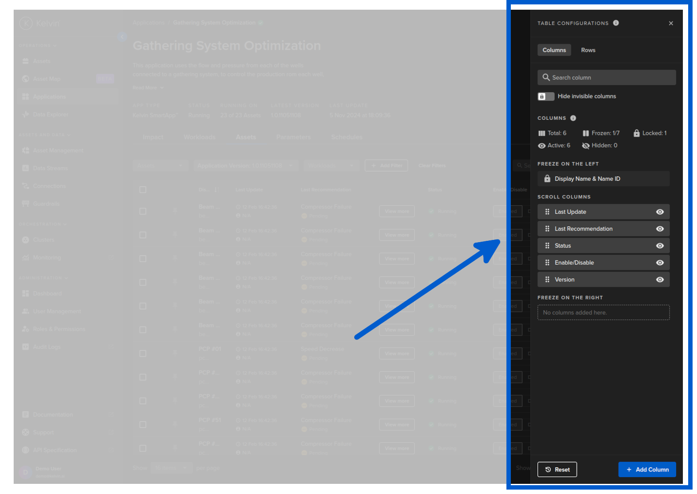697x494 pixels.
Task: Select the Columns tab
Action: click(554, 50)
